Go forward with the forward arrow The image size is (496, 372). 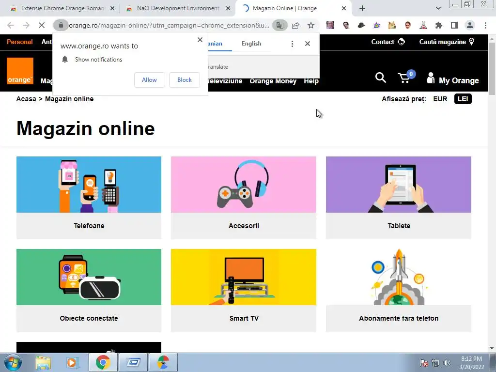tap(26, 25)
